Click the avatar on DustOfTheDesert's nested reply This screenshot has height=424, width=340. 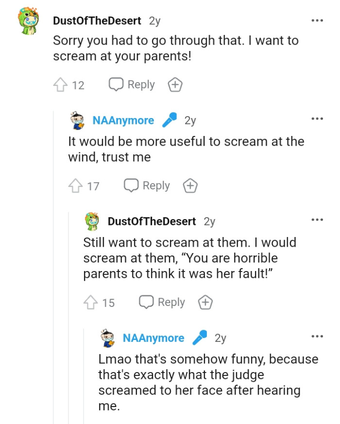92,221
